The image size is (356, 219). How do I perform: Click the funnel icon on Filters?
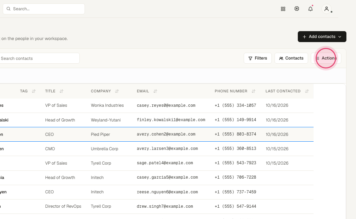tap(250, 58)
